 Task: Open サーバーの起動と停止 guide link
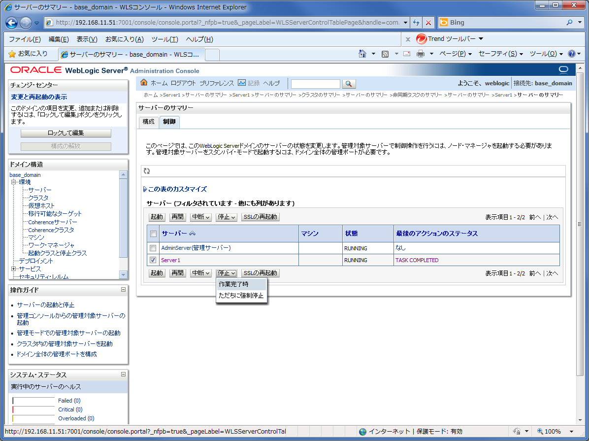[x=45, y=305]
